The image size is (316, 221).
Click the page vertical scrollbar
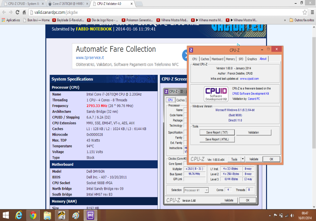[314, 93]
